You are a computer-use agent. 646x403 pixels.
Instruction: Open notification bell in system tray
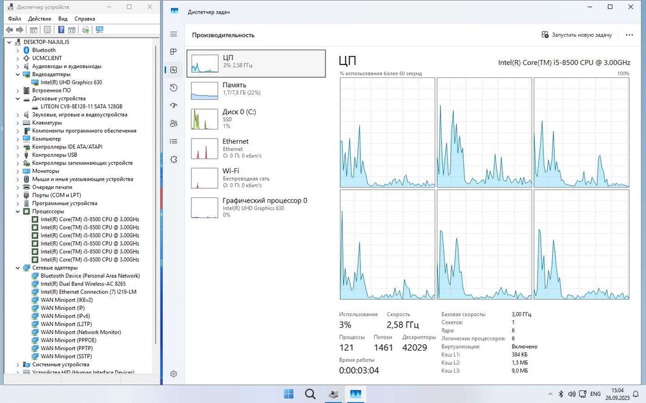(x=636, y=394)
